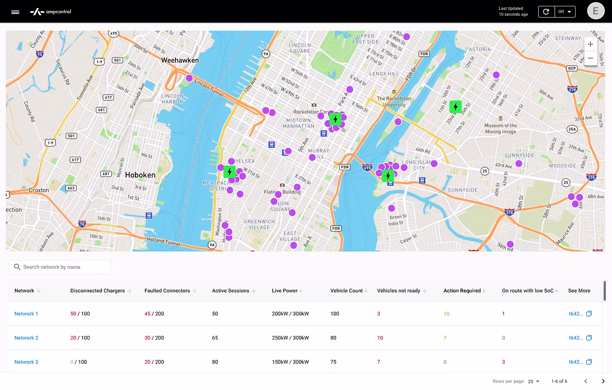Open the Network 1 link
This screenshot has width=612, height=390.
[x=26, y=314]
